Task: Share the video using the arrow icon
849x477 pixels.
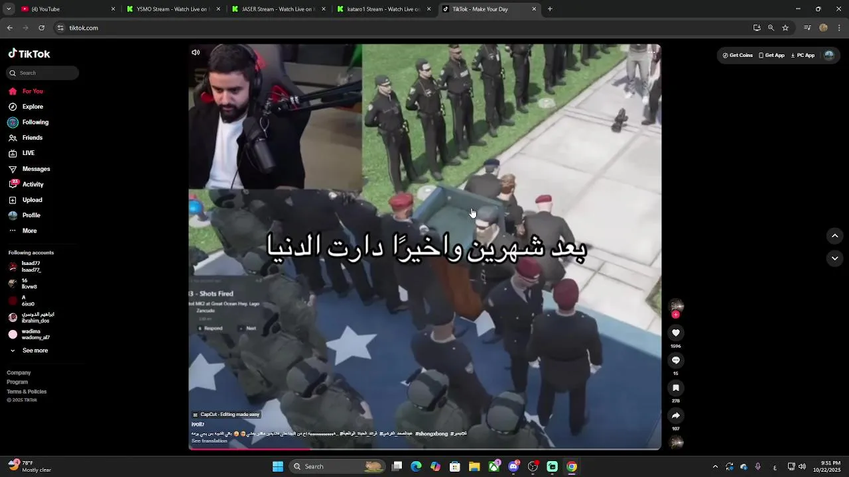Action: tap(676, 415)
